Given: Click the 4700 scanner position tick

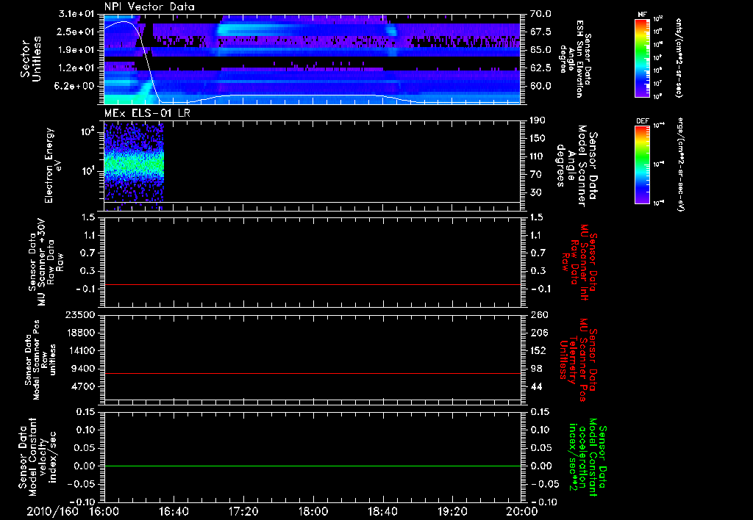Looking at the screenshot, I should coord(82,386).
